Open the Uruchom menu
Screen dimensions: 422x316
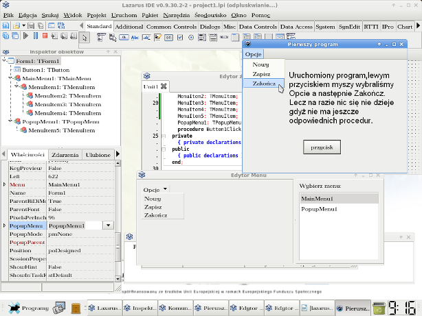click(124, 15)
